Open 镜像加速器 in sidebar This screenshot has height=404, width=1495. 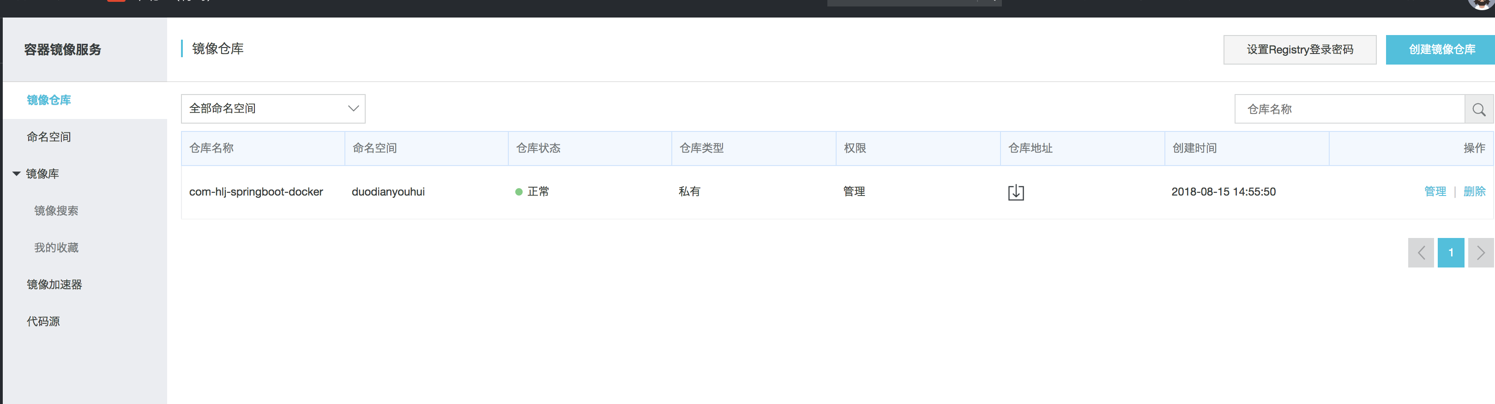(54, 285)
